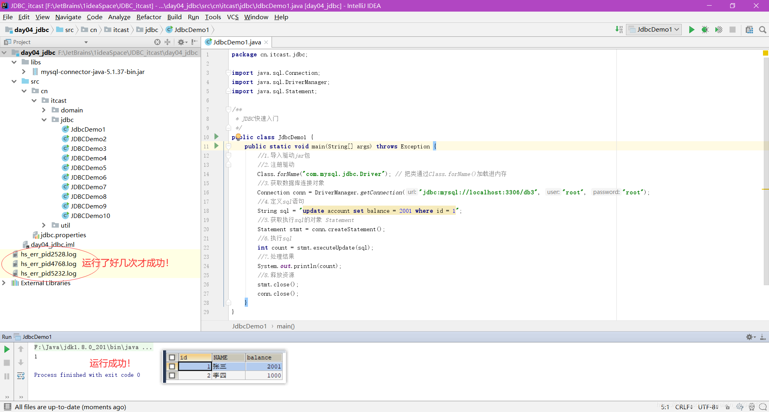Open the Refactor menu

click(x=149, y=17)
